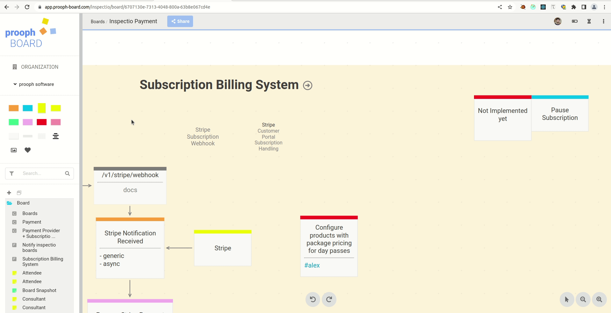Click the Stripe Subscription Webhook label
The height and width of the screenshot is (313, 611).
point(203,136)
